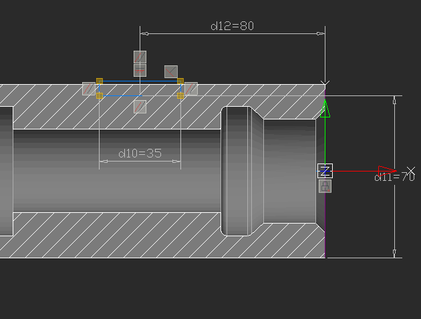Select the parallel glyph below the sketch rectangle

140,106
